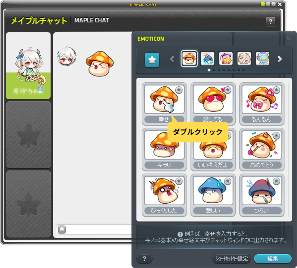Viewport: 297px width, 268px height.
Task: Open help in the EMOTICON panel footer
Action: (x=144, y=259)
